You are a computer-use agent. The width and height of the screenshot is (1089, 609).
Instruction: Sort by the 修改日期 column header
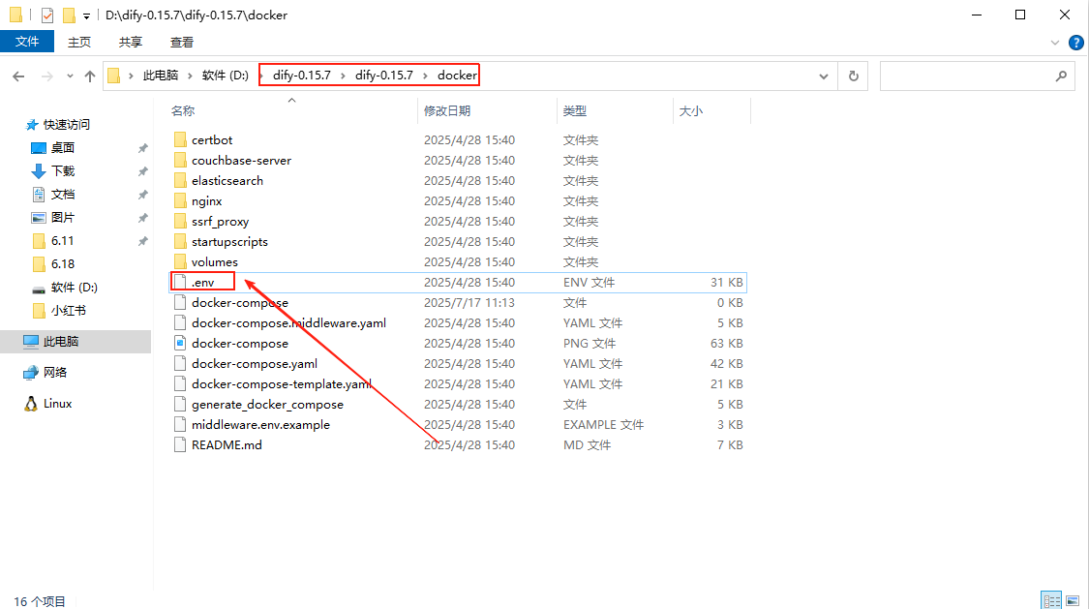click(447, 111)
